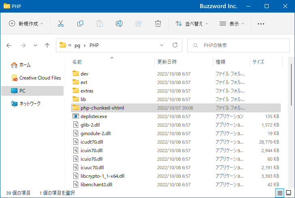Select icuuc70.dll file
This screenshot has width=295, height=198.
tap(176, 167)
